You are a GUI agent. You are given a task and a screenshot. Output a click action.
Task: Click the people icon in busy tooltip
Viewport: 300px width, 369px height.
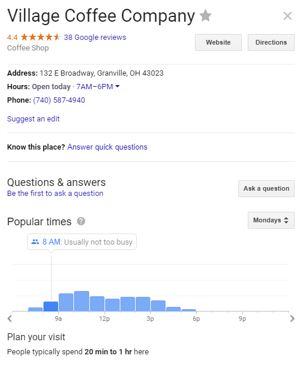coord(35,242)
